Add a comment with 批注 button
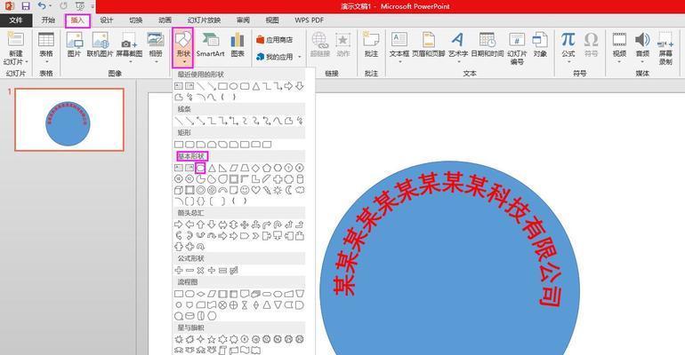 pyautogui.click(x=371, y=45)
